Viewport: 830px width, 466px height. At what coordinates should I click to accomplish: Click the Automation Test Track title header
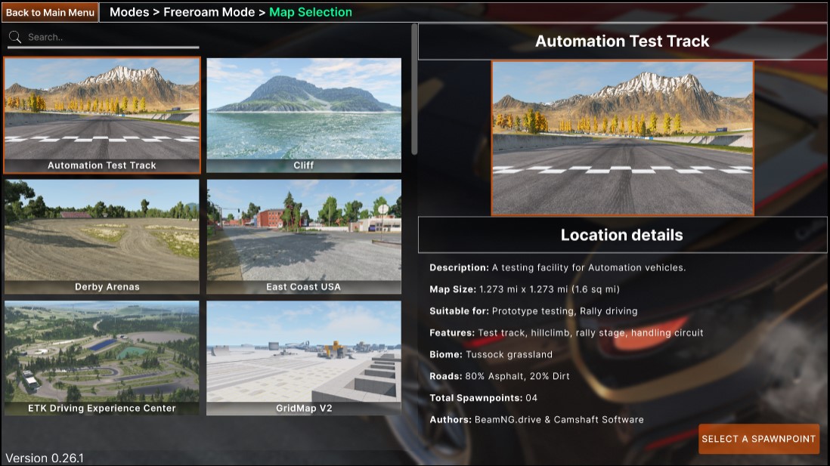[623, 42]
